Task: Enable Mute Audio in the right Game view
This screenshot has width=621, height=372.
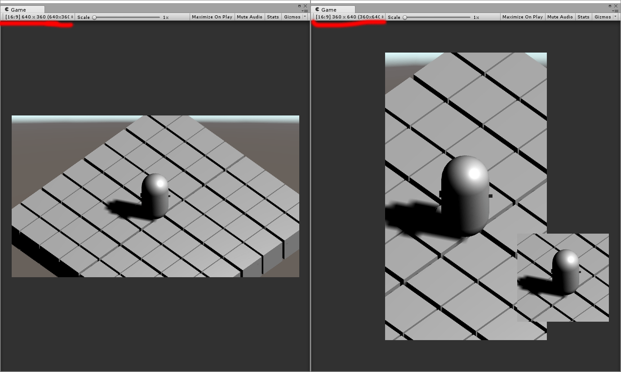Action: click(560, 17)
